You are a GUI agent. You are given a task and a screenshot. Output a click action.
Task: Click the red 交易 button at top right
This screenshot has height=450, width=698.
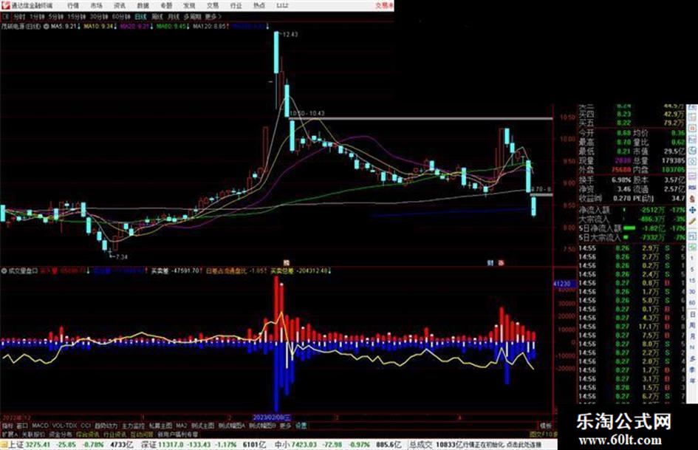pos(384,6)
